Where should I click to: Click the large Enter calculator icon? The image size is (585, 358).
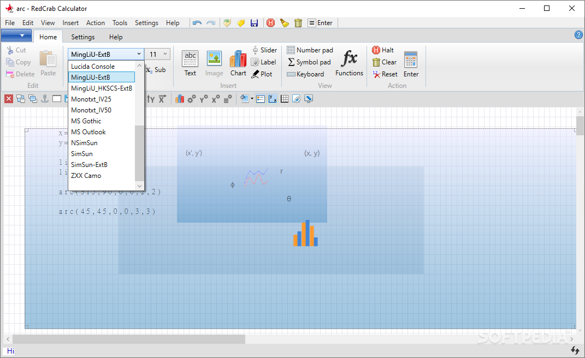411,64
